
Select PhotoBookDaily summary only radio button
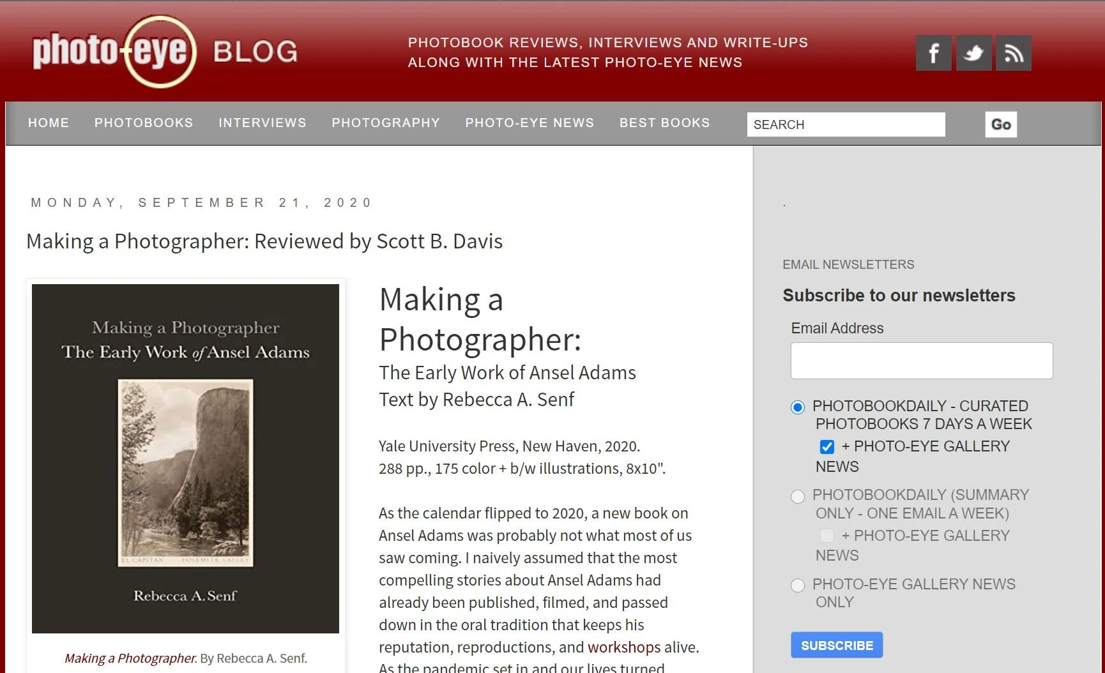click(798, 496)
